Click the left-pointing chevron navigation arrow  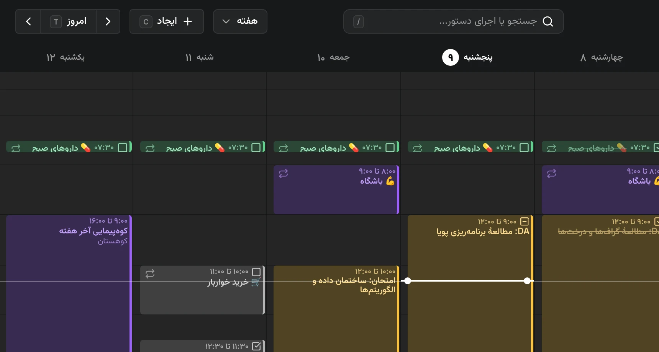point(28,21)
